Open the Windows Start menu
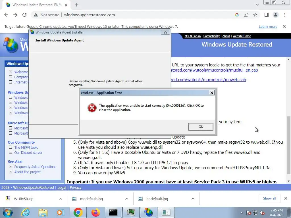The width and height of the screenshot is (291, 218). (8, 212)
